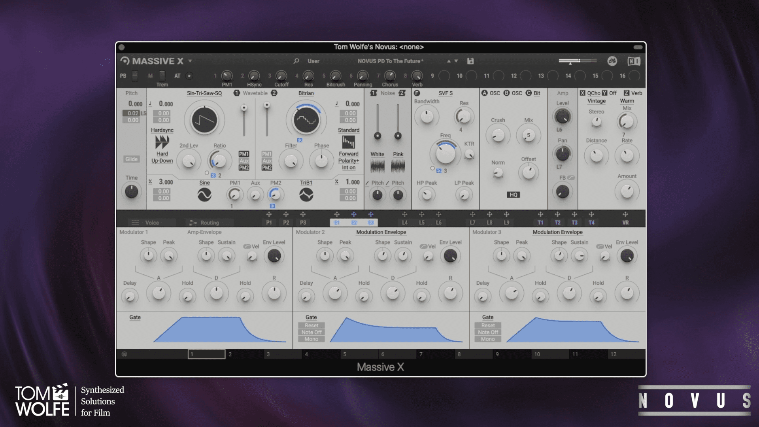This screenshot has width=759, height=427.
Task: Select the previous preset with up arrow
Action: click(449, 61)
